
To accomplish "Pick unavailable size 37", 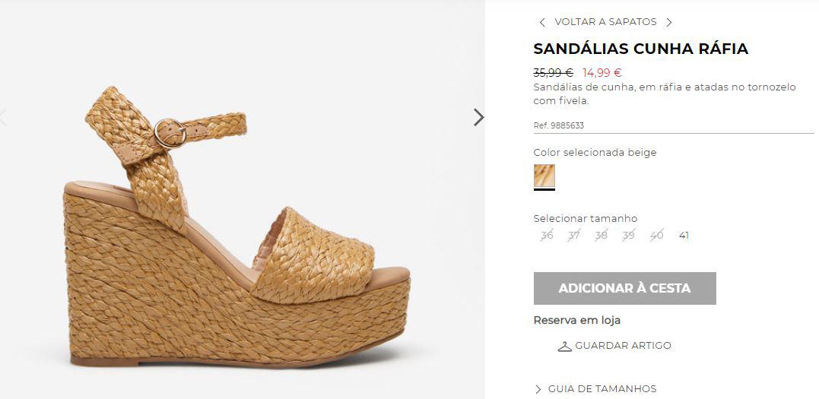I will coord(574,236).
